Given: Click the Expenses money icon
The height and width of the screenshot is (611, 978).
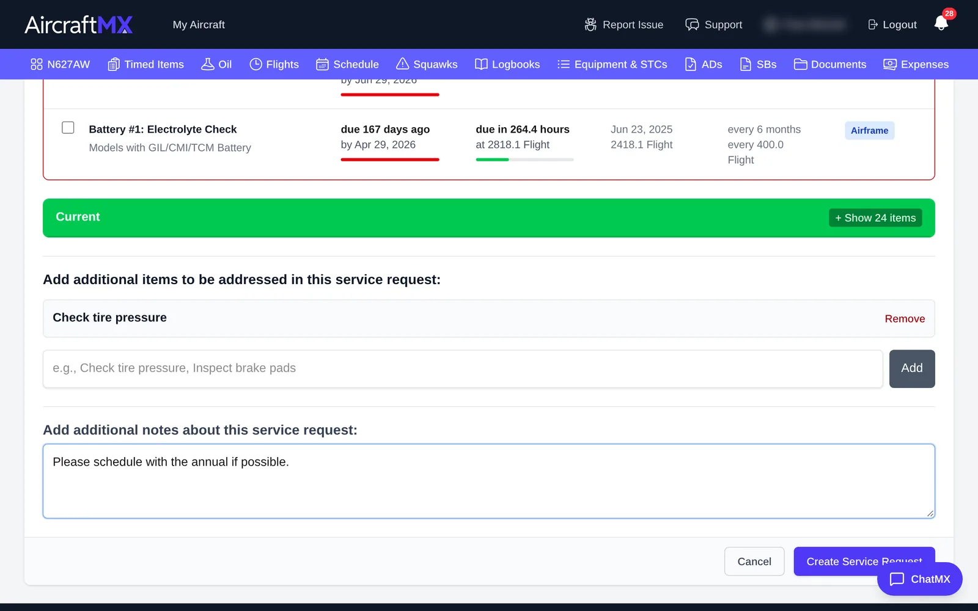Looking at the screenshot, I should pyautogui.click(x=890, y=64).
